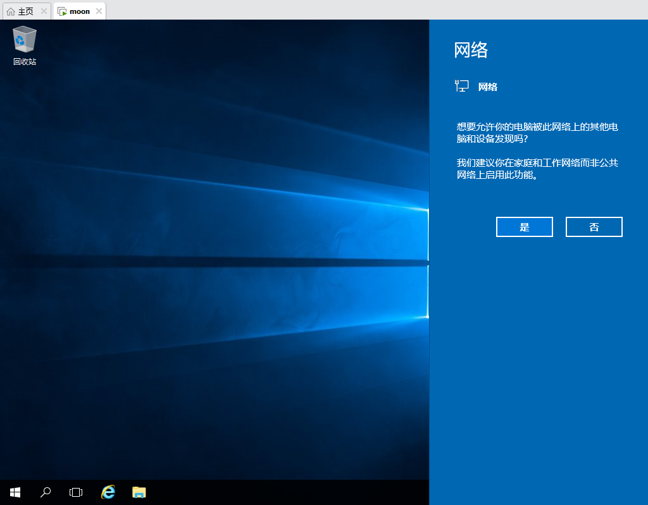Switch to the 主页 home tab
648x505 pixels.
point(25,11)
